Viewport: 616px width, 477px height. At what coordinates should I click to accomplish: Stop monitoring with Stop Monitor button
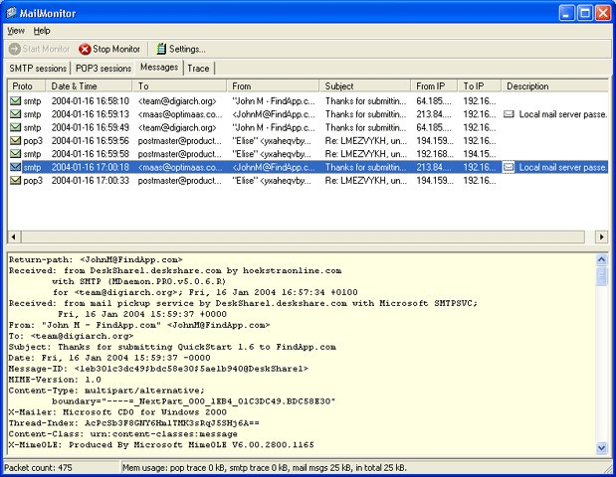(x=109, y=49)
